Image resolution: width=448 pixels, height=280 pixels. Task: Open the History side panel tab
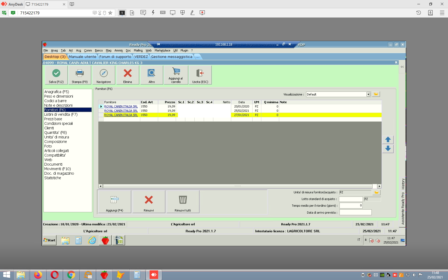pos(403,184)
